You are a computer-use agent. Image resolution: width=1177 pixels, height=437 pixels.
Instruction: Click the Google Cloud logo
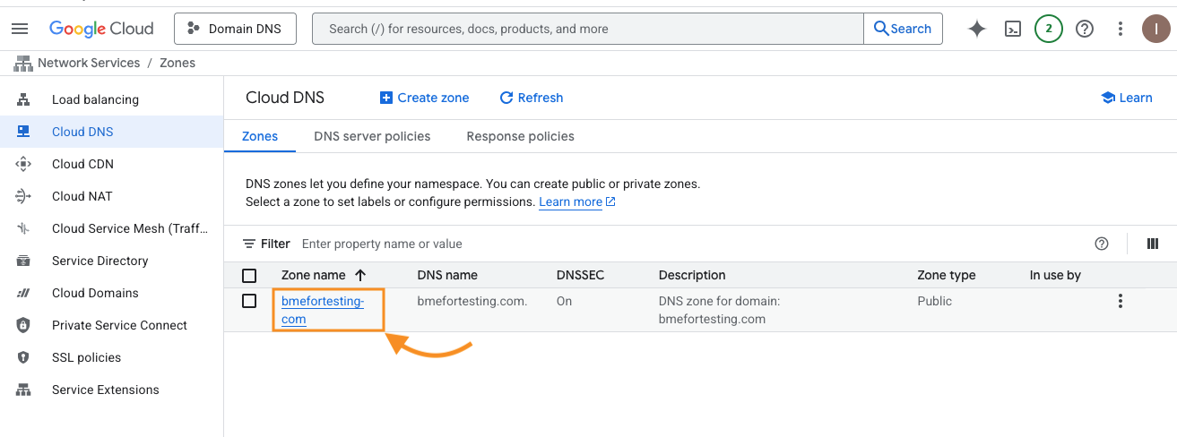(101, 29)
